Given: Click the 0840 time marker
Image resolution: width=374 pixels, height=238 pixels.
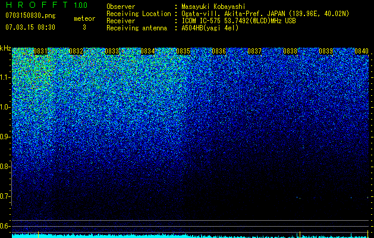Looking at the screenshot, I should tap(362, 51).
